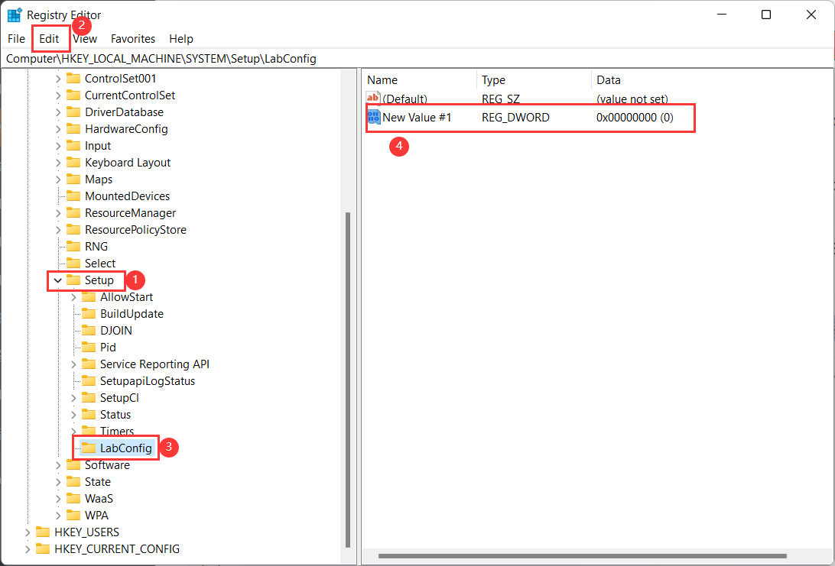Expand the HKEY_USERS hive
The width and height of the screenshot is (835, 566).
28,532
